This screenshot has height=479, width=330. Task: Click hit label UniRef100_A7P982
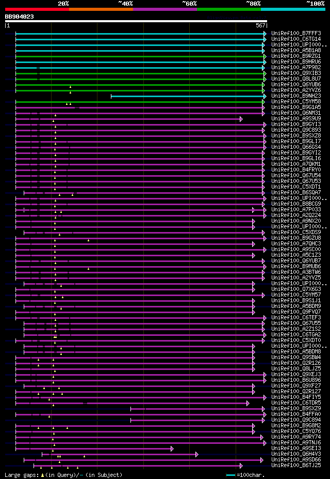coord(296,68)
